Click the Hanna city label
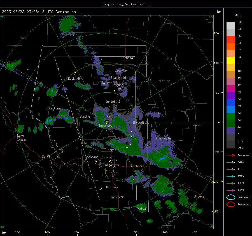Viewport: 252px width, 236px height. [x=196, y=125]
